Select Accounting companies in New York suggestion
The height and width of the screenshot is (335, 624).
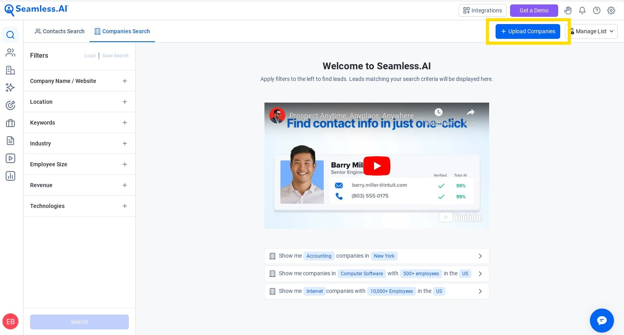377,256
